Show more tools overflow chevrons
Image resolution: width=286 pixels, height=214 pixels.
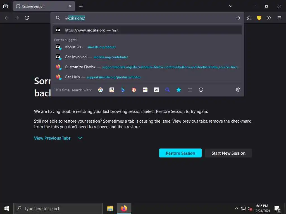click(269, 18)
